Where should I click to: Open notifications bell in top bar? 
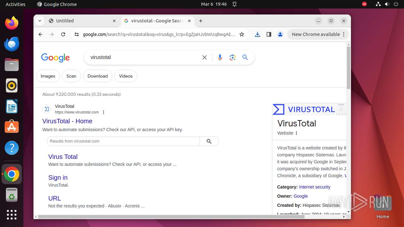pyautogui.click(x=235, y=4)
